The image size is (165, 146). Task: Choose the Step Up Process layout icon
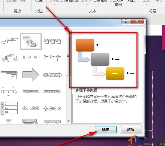[9, 41]
